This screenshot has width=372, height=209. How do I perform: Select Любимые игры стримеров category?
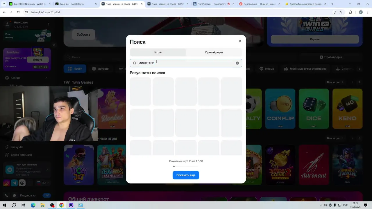305,69
